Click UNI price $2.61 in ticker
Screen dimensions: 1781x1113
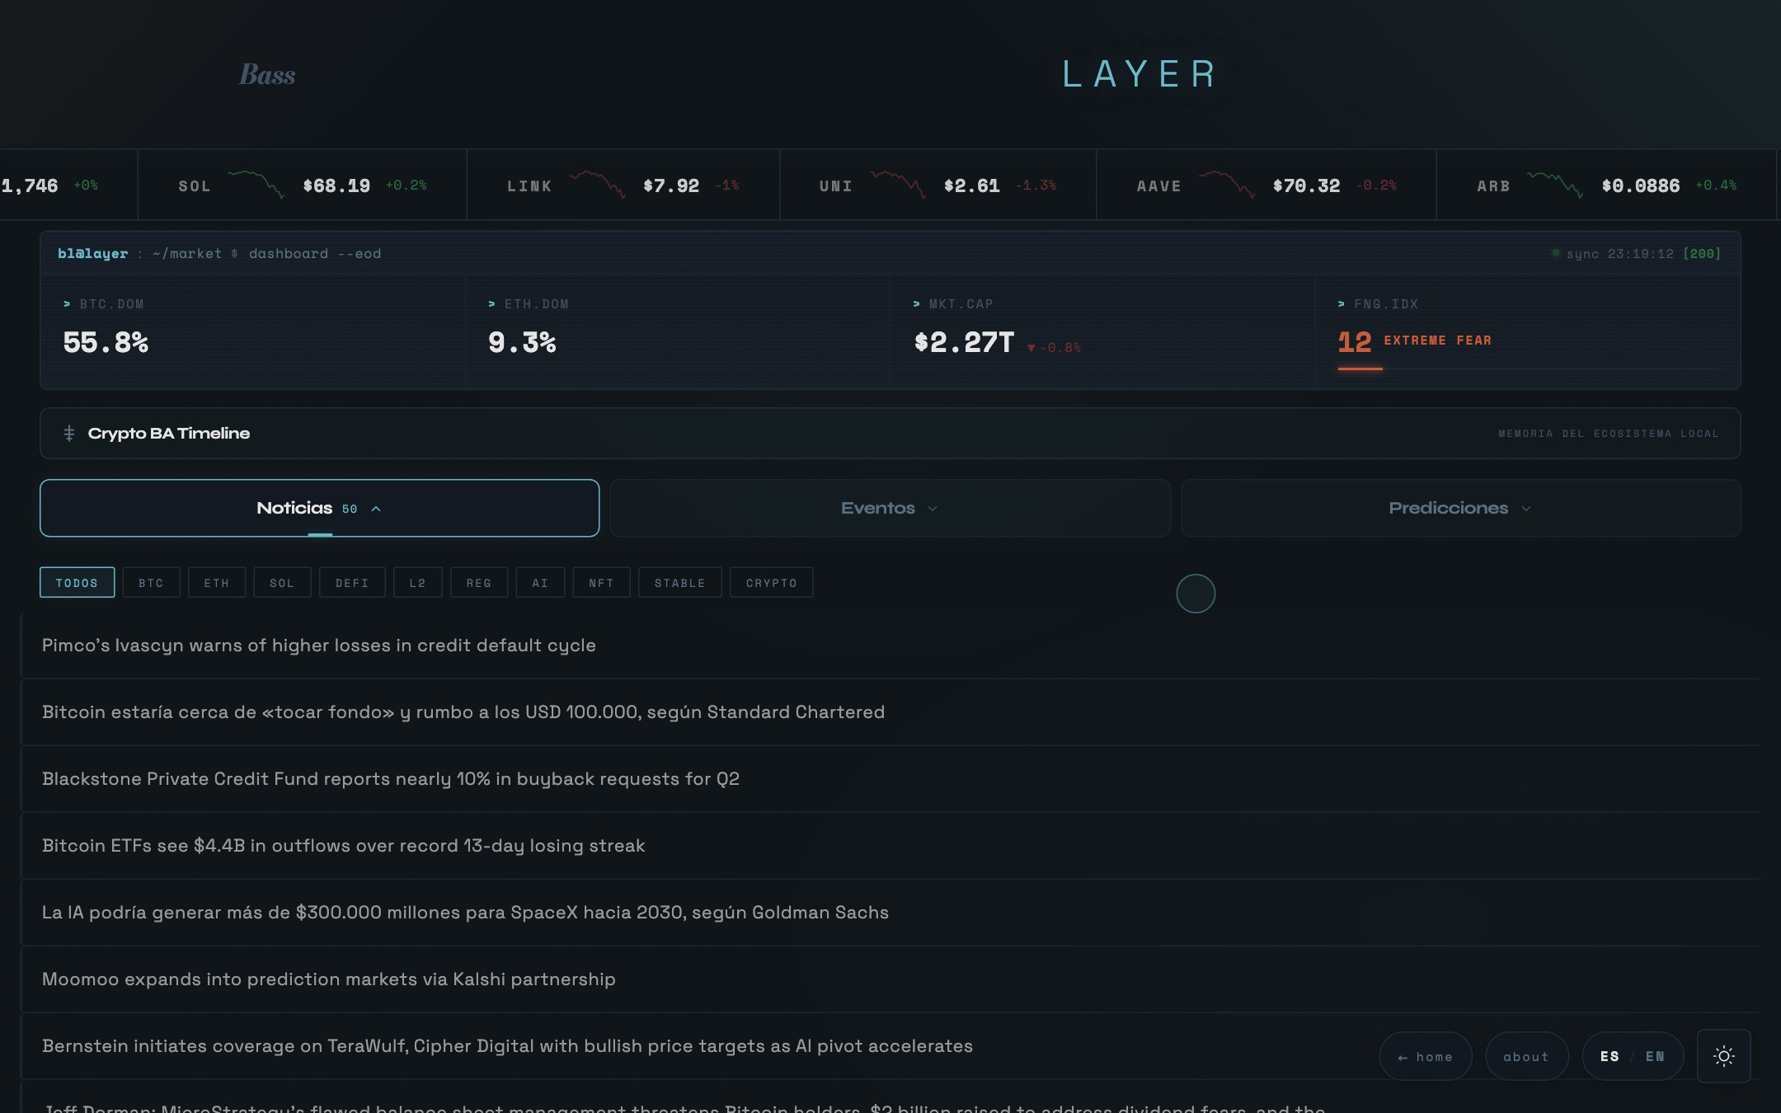pos(972,185)
